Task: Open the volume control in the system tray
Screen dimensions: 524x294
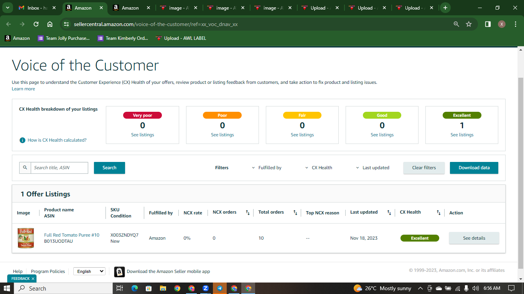Action: point(476,288)
